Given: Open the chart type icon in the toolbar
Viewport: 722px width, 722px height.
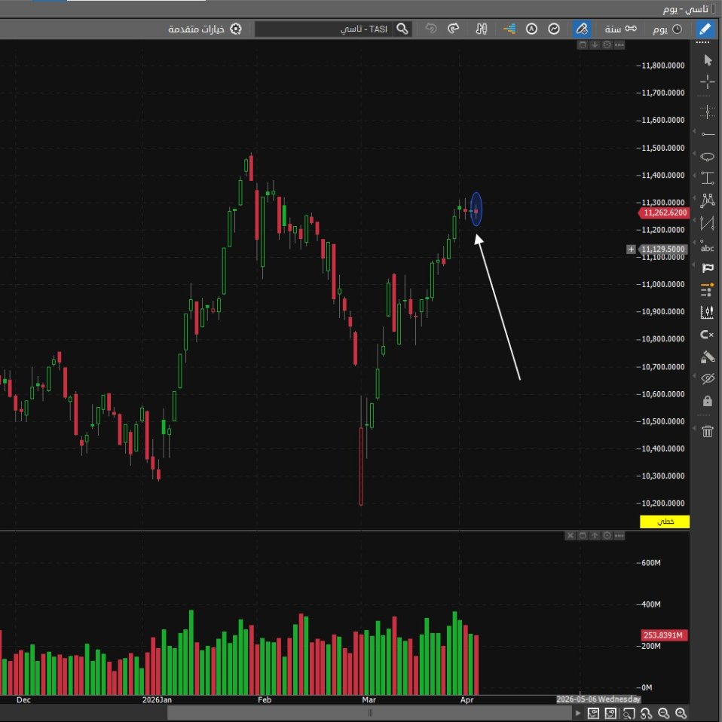Looking at the screenshot, I should 554,29.
